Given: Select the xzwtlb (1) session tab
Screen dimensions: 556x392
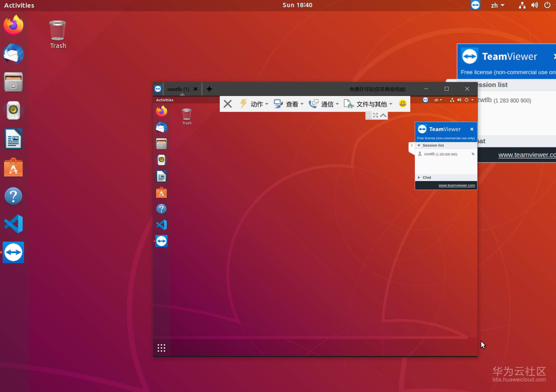Looking at the screenshot, I should (x=178, y=89).
